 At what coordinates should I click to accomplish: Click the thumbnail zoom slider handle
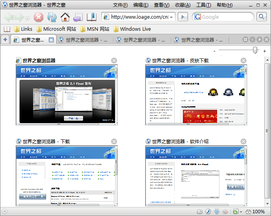tap(255, 50)
